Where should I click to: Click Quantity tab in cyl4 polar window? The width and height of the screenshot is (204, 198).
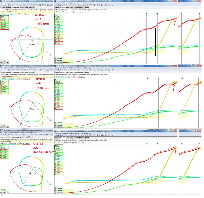(x=8, y=72)
